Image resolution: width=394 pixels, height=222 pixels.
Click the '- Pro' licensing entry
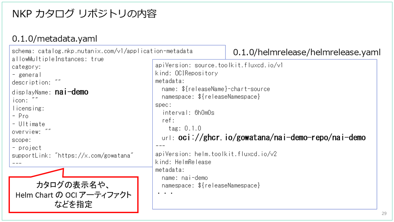[20, 116]
